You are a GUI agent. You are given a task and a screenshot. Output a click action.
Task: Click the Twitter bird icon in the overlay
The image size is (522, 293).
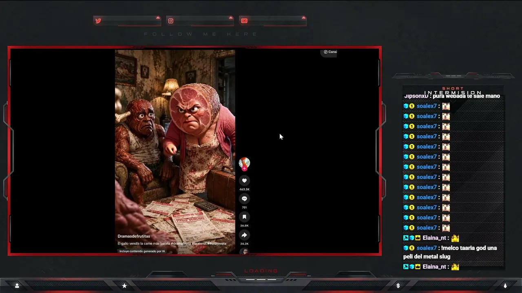click(98, 21)
